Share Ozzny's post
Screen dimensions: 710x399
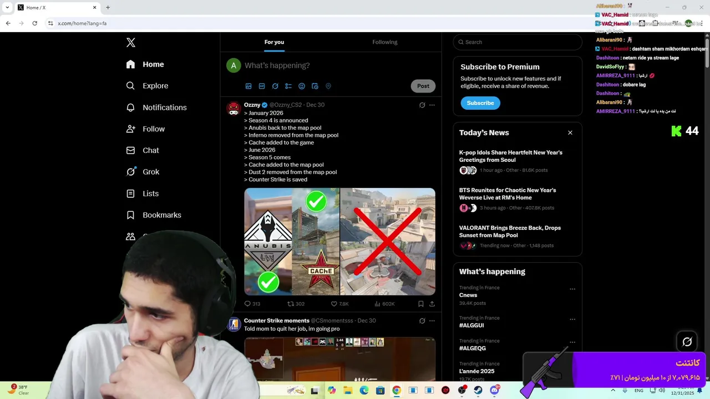[x=432, y=304]
